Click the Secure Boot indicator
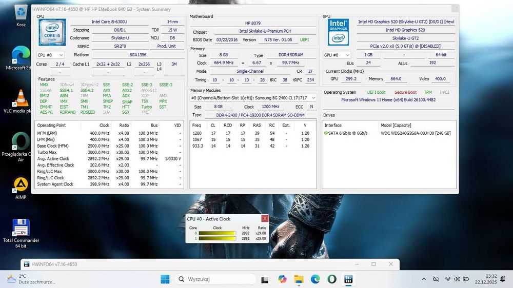 pos(406,93)
